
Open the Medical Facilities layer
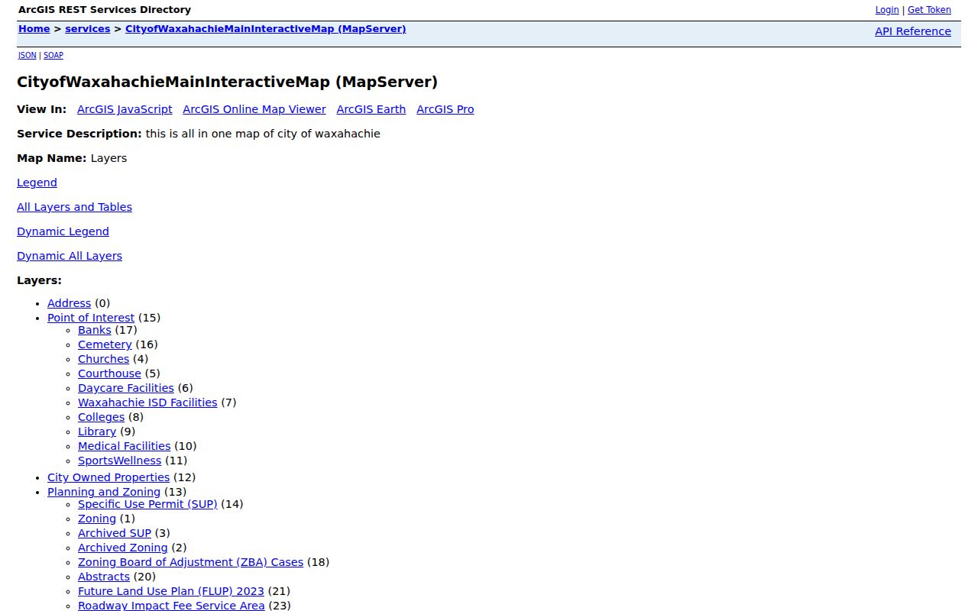[x=125, y=446]
